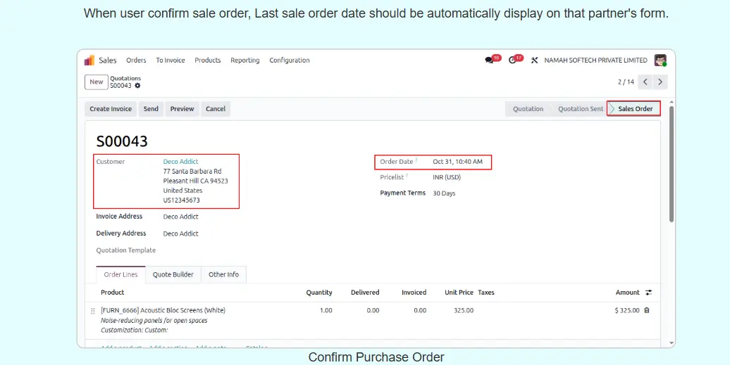The height and width of the screenshot is (365, 730).
Task: Switch to the Quote Builder tab
Action: 173,274
